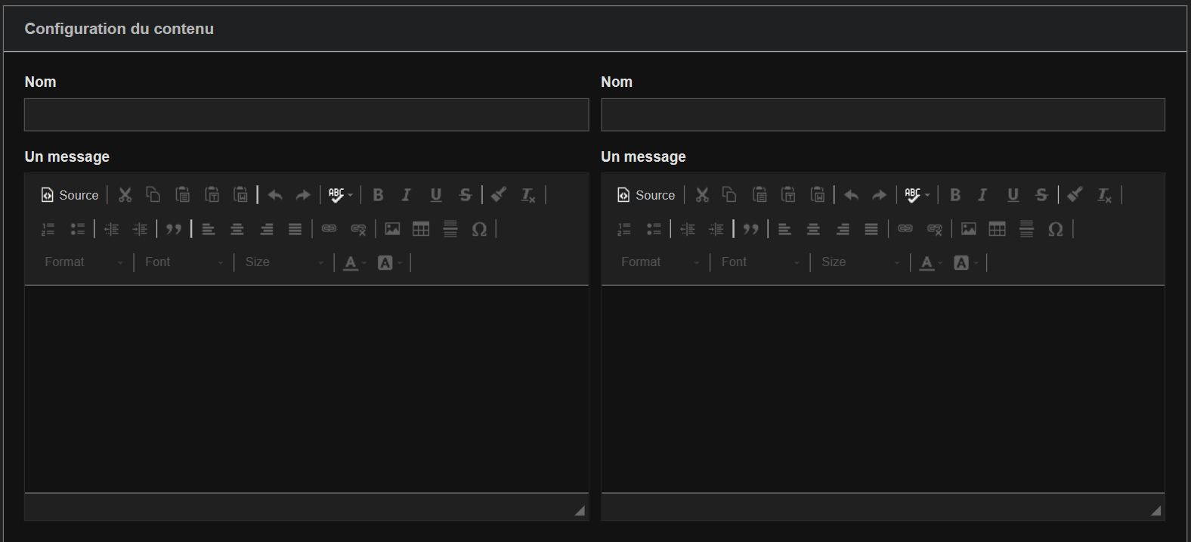Click the left Nom input field

306,115
